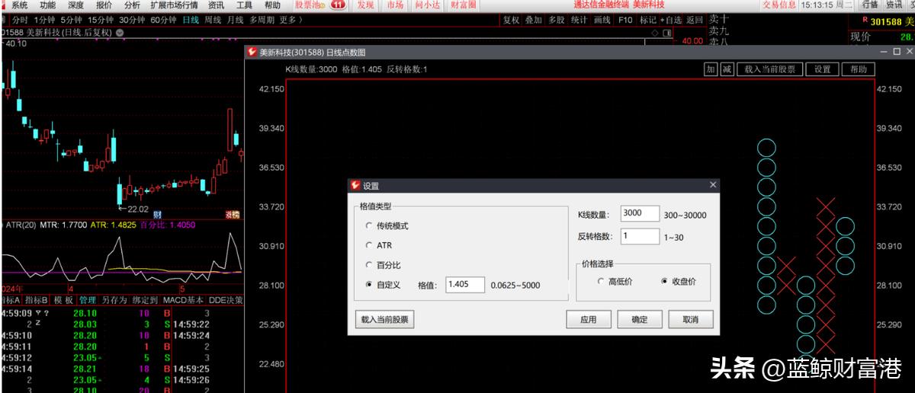Click the 加 button in point-figure window
Image resolution: width=915 pixels, height=393 pixels.
coord(710,69)
